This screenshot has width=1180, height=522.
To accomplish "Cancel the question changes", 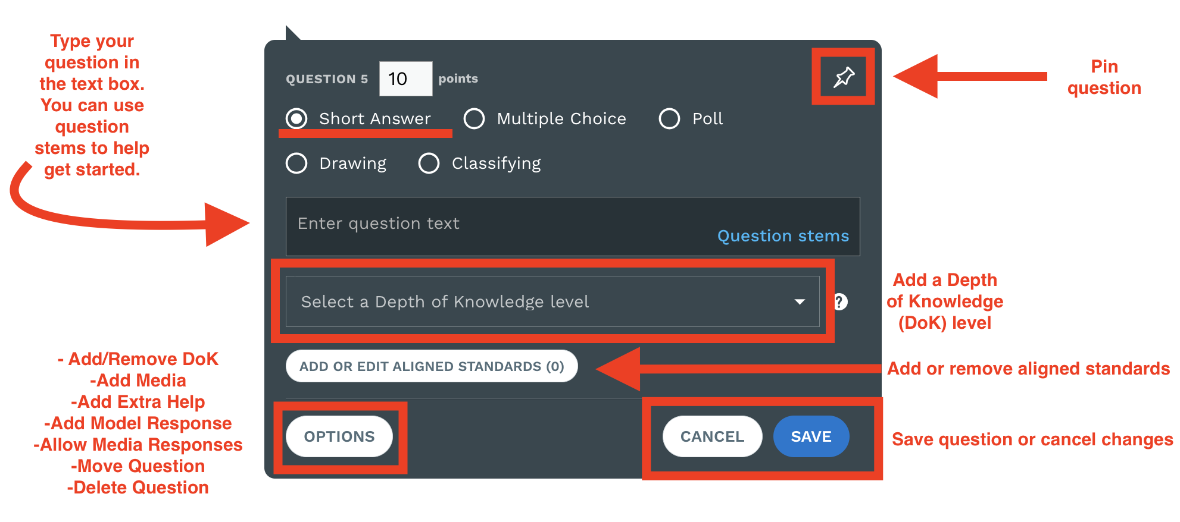I will [712, 436].
